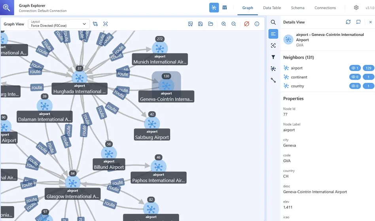Click the city value Geneva

click(290, 145)
